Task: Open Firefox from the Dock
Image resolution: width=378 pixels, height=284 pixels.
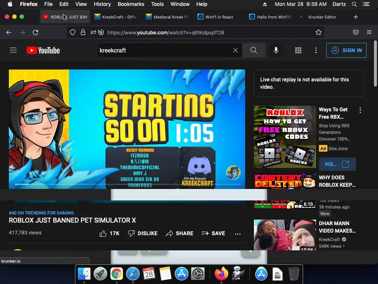Action: pyautogui.click(x=221, y=274)
